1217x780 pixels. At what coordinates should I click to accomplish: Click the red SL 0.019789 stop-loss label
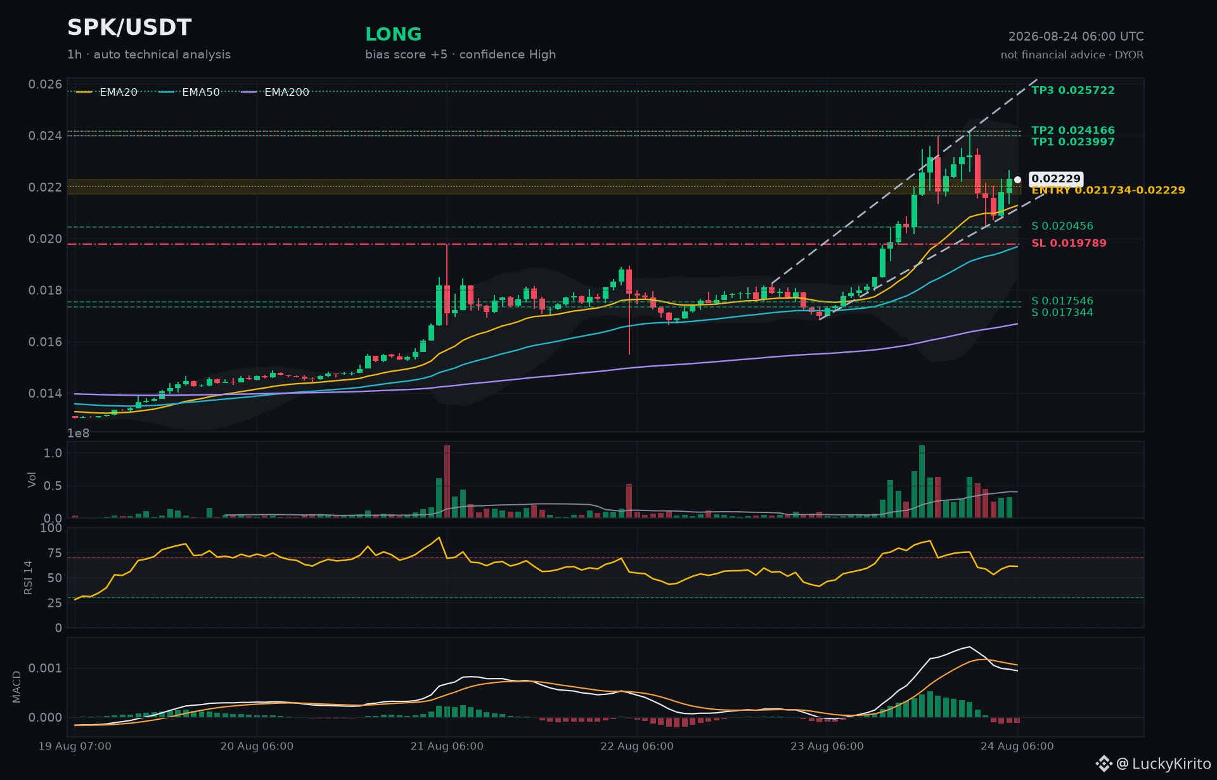pyautogui.click(x=1069, y=244)
